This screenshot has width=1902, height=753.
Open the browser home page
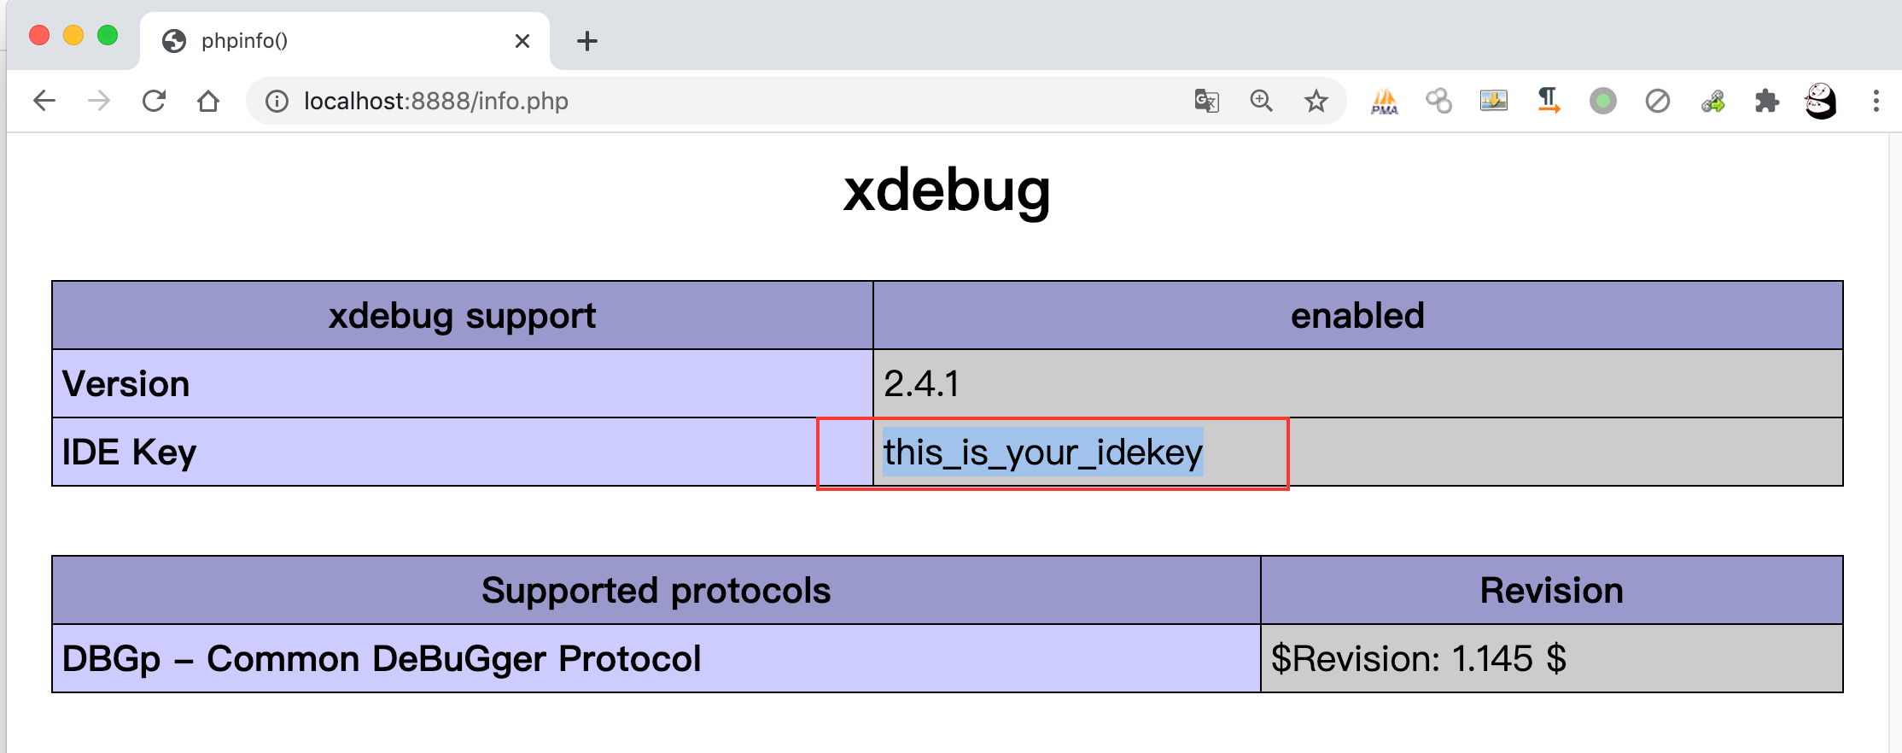(x=208, y=101)
